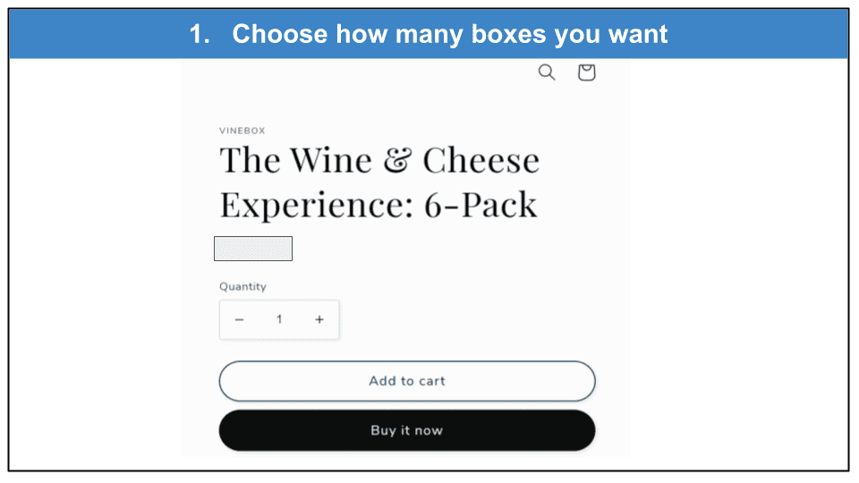The width and height of the screenshot is (859, 483).
Task: Open the shopping cart bag icon
Action: pos(587,72)
